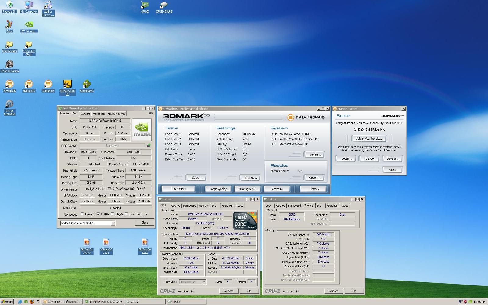Launch the 3DMark05 desktop shortcut

(29, 86)
